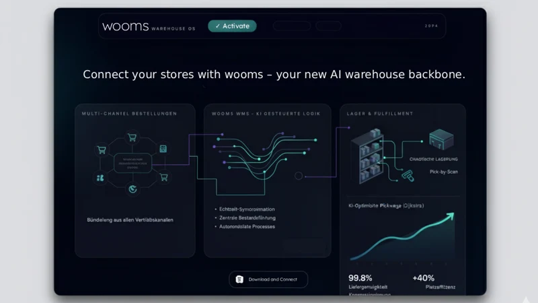The height and width of the screenshot is (303, 538).
Task: Click the hollow circle node in logic card
Action: coord(299,176)
